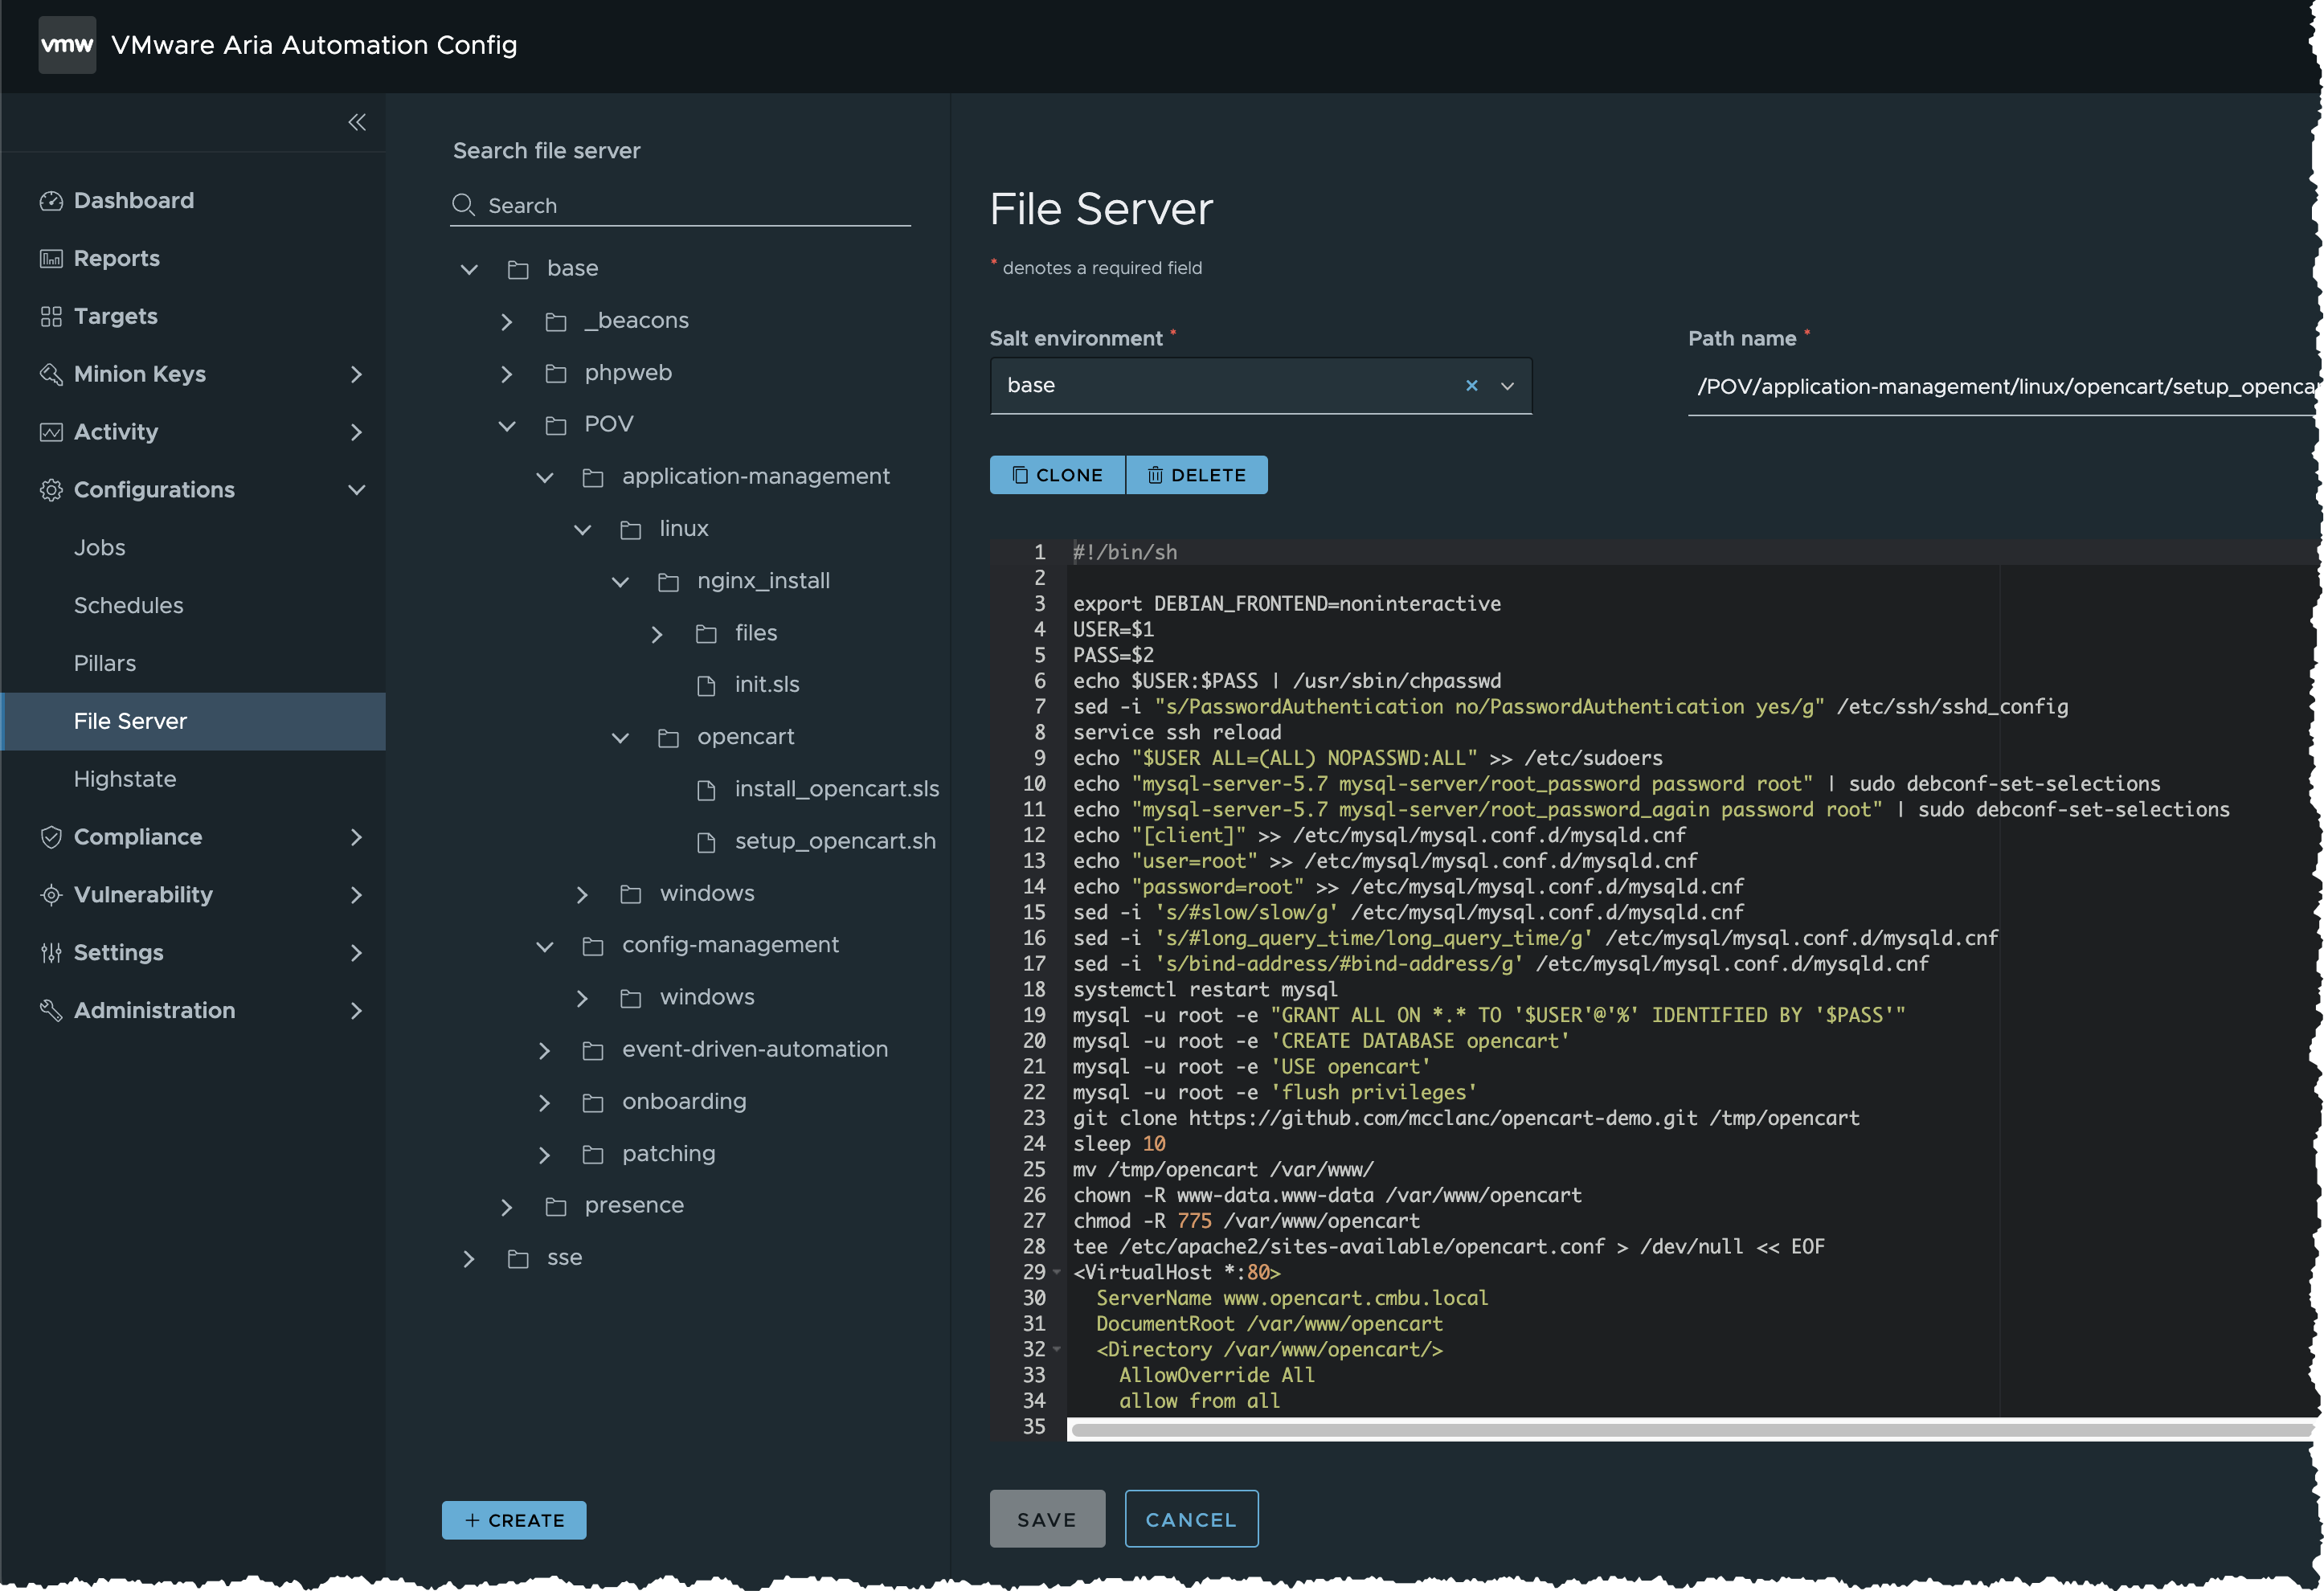This screenshot has width=2324, height=1591.
Task: Expand the onboarding folder chevron
Action: click(x=544, y=1103)
